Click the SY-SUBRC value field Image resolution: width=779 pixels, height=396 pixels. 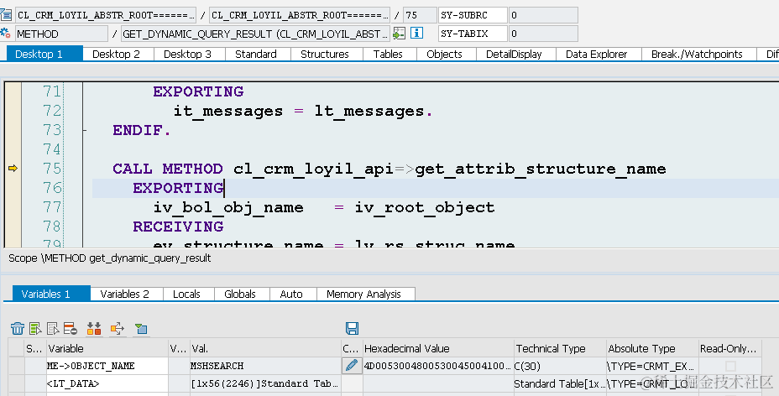click(x=543, y=15)
